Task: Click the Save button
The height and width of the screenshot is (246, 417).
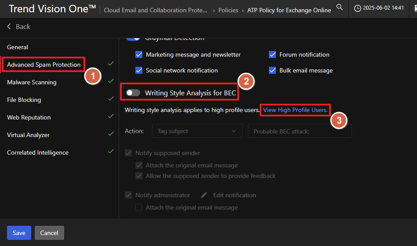Action: click(x=19, y=233)
